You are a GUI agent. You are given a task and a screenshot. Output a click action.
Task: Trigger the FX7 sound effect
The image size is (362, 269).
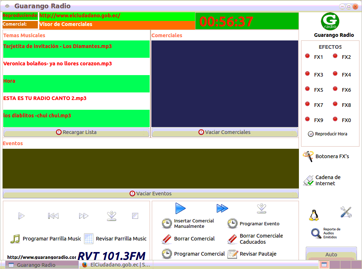click(x=314, y=105)
